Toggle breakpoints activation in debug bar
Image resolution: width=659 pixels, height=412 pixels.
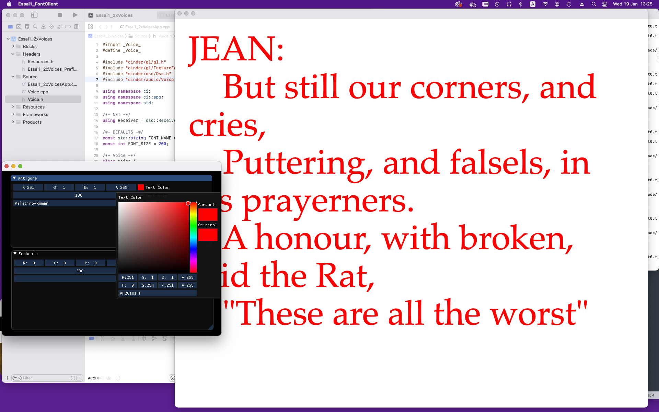[x=92, y=339]
